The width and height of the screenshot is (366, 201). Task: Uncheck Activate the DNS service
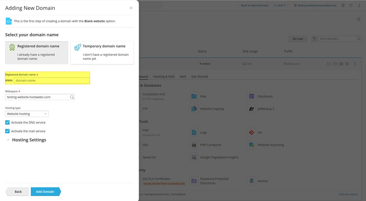click(8, 122)
